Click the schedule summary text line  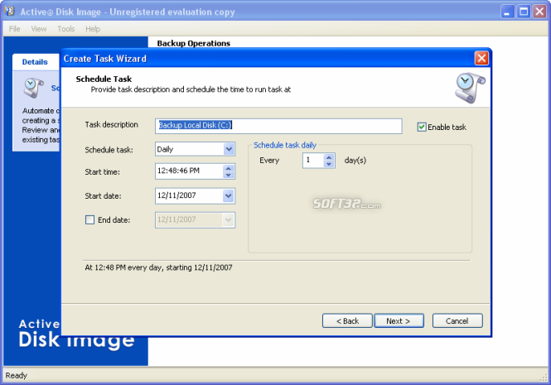(x=158, y=267)
